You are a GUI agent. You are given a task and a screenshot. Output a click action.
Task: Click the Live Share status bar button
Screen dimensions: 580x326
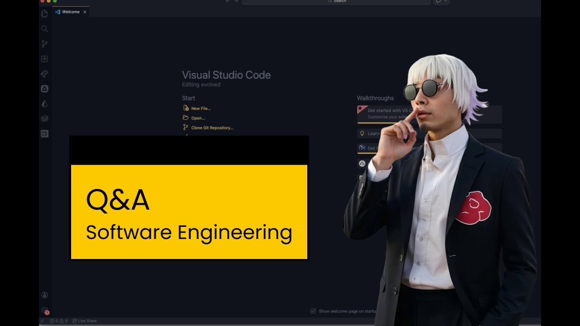tap(84, 321)
